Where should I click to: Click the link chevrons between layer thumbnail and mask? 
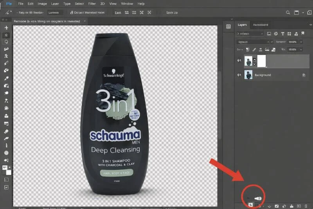pos(255,62)
